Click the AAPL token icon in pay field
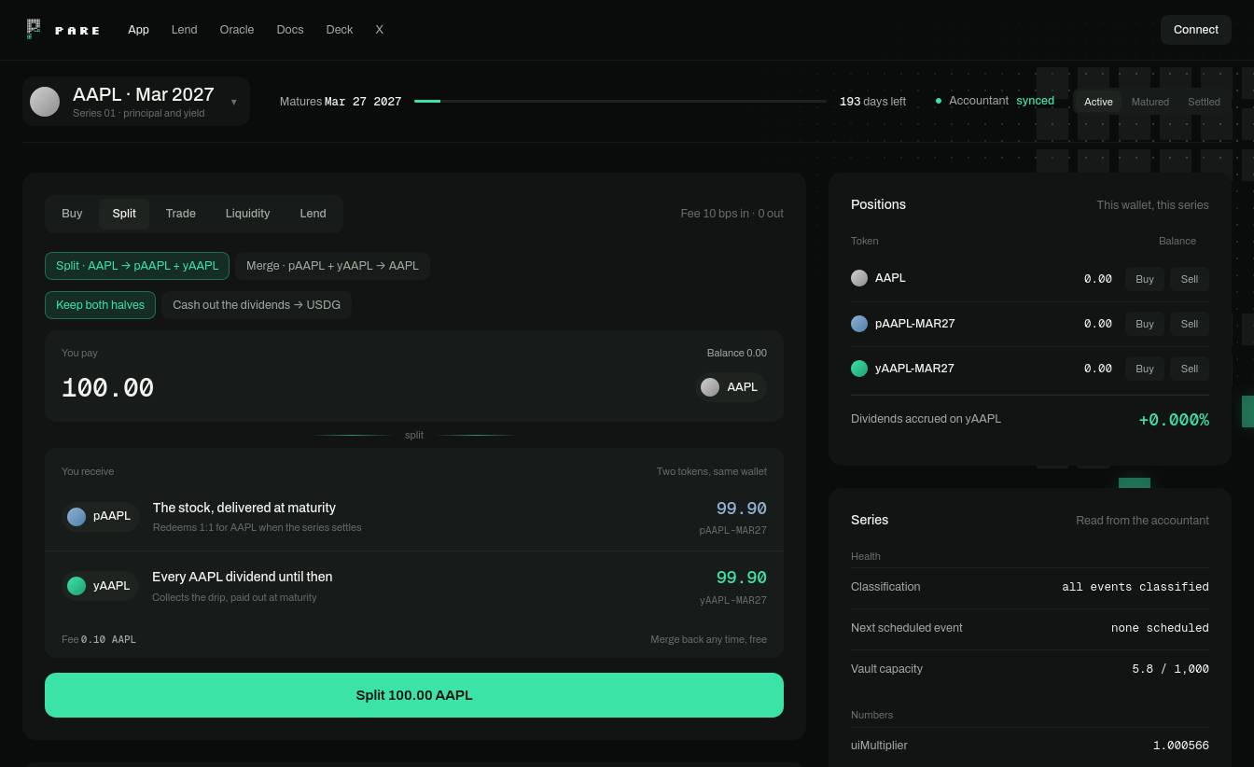 [710, 387]
